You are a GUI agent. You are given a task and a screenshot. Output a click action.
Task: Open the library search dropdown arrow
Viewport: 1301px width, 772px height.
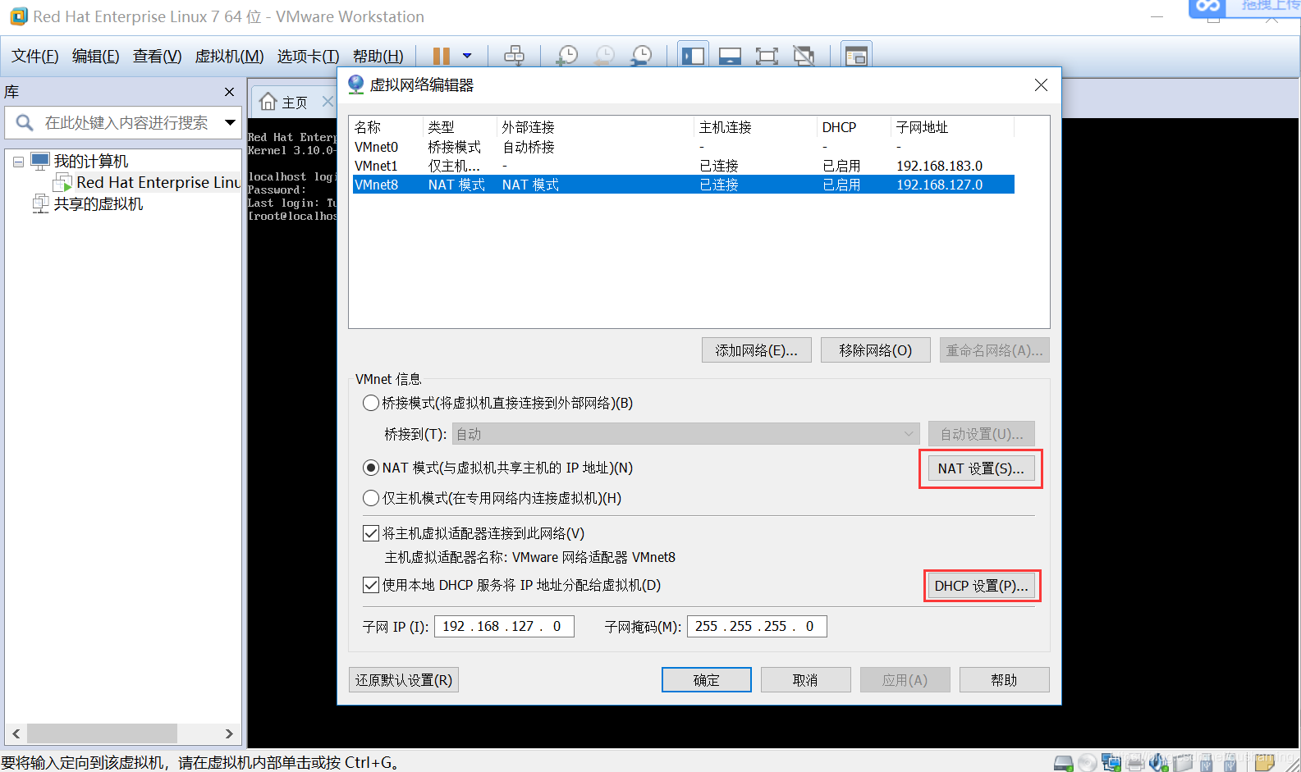pos(231,122)
